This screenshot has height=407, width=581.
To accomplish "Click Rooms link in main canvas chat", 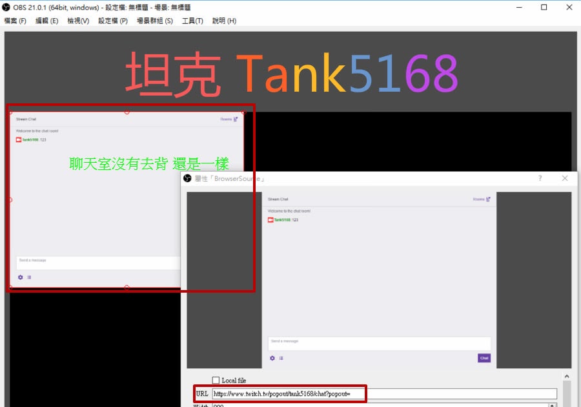I will 229,119.
